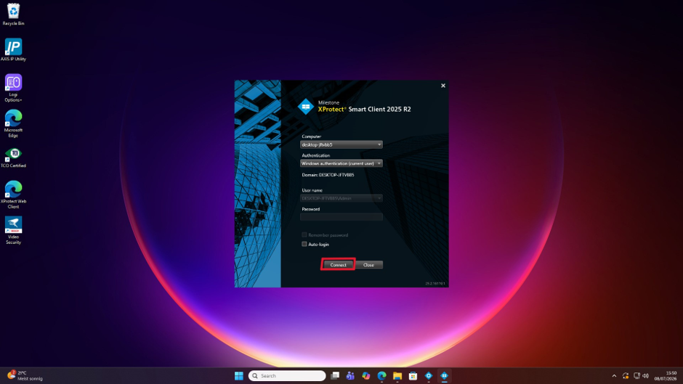
Task: Open the User name dropdown
Action: click(341, 198)
